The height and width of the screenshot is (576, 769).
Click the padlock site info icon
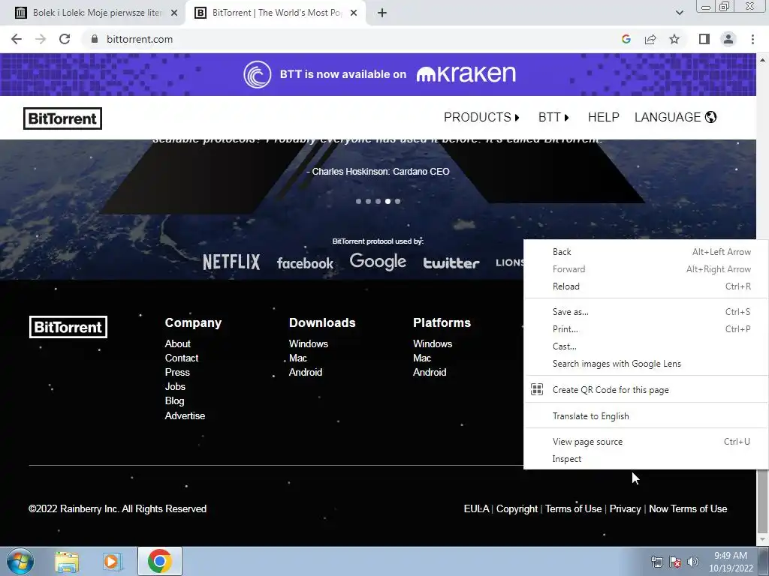click(95, 39)
